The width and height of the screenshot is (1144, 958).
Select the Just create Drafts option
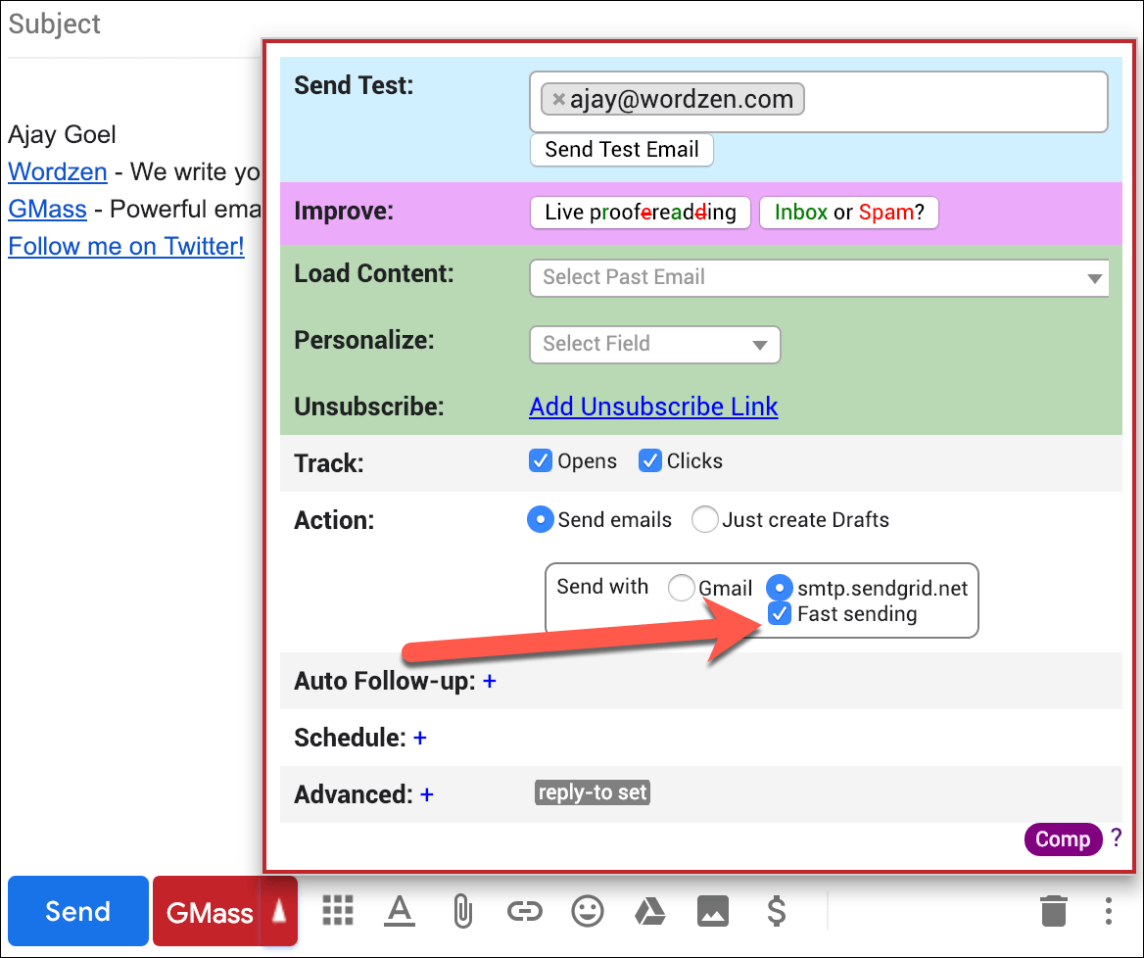coord(704,520)
